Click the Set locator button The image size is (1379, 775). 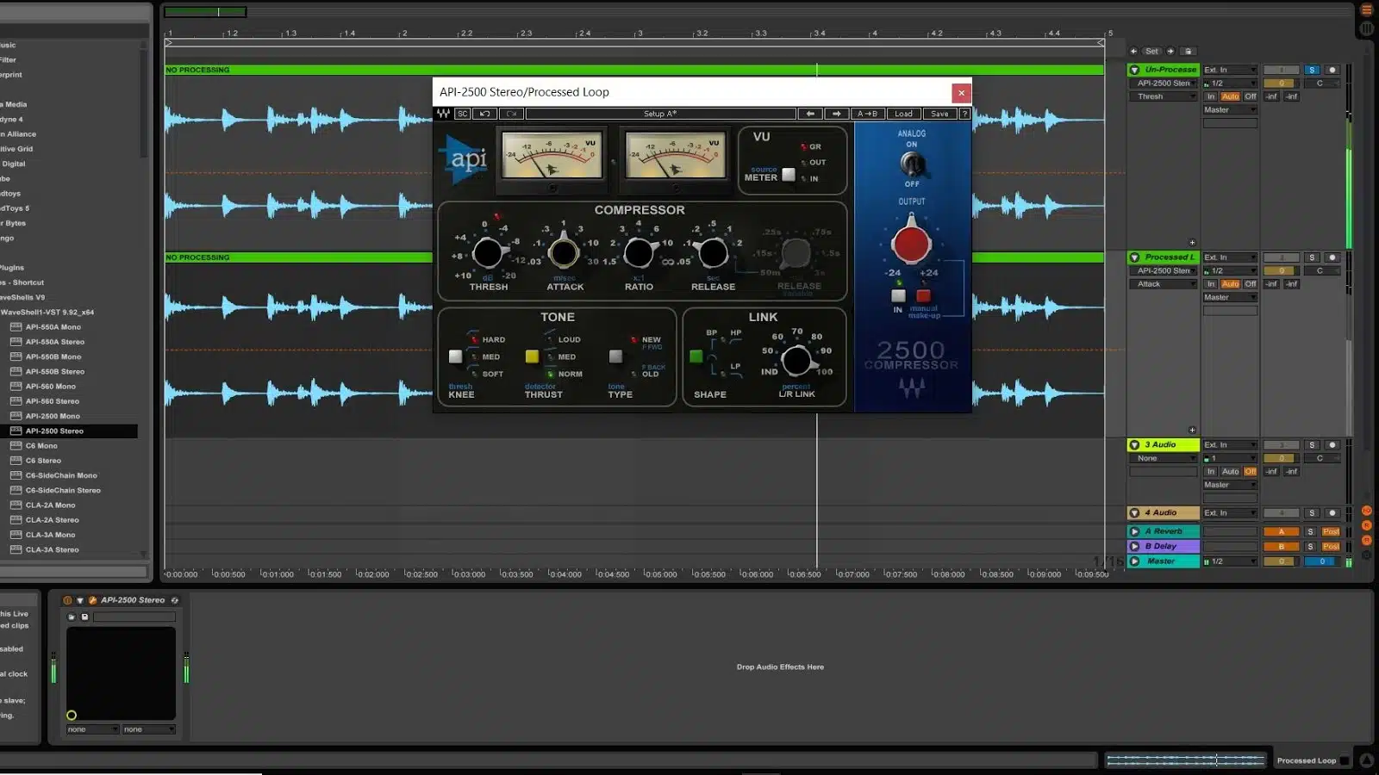click(1151, 51)
